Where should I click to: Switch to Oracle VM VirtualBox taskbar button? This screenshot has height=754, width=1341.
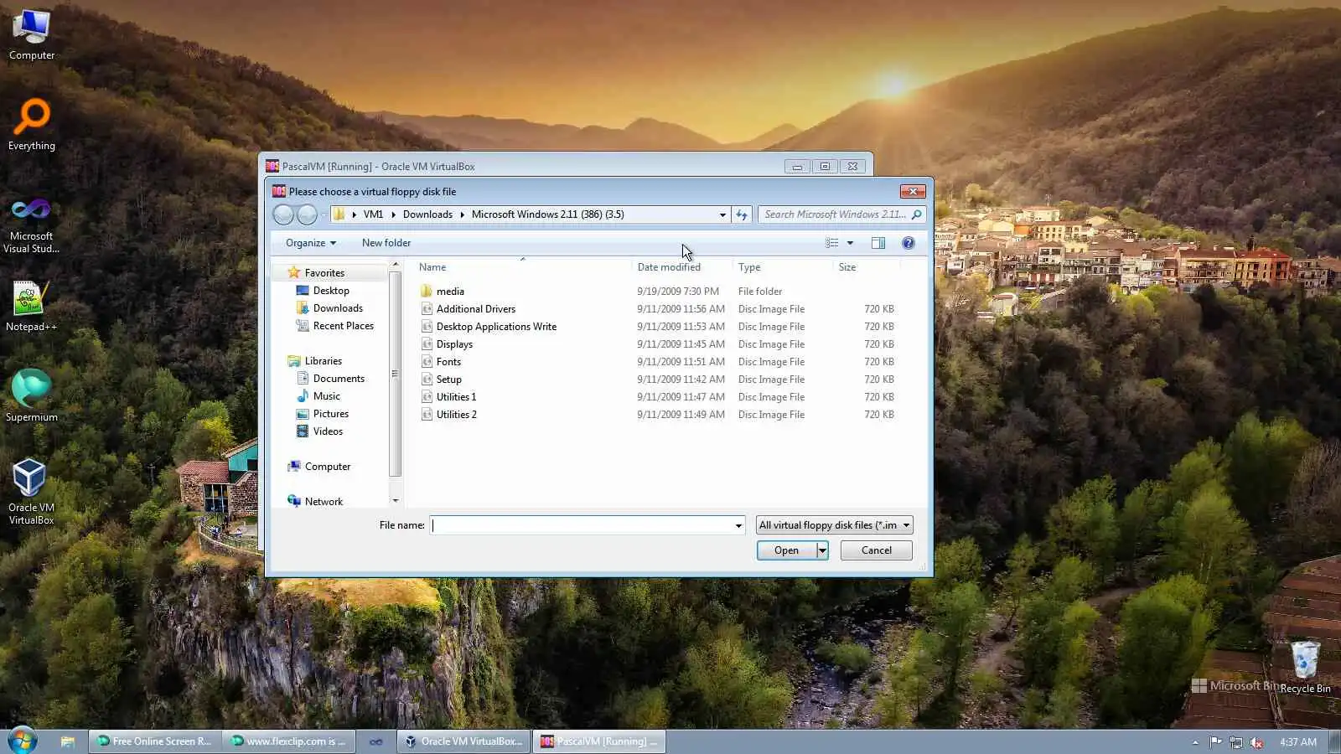click(x=464, y=741)
